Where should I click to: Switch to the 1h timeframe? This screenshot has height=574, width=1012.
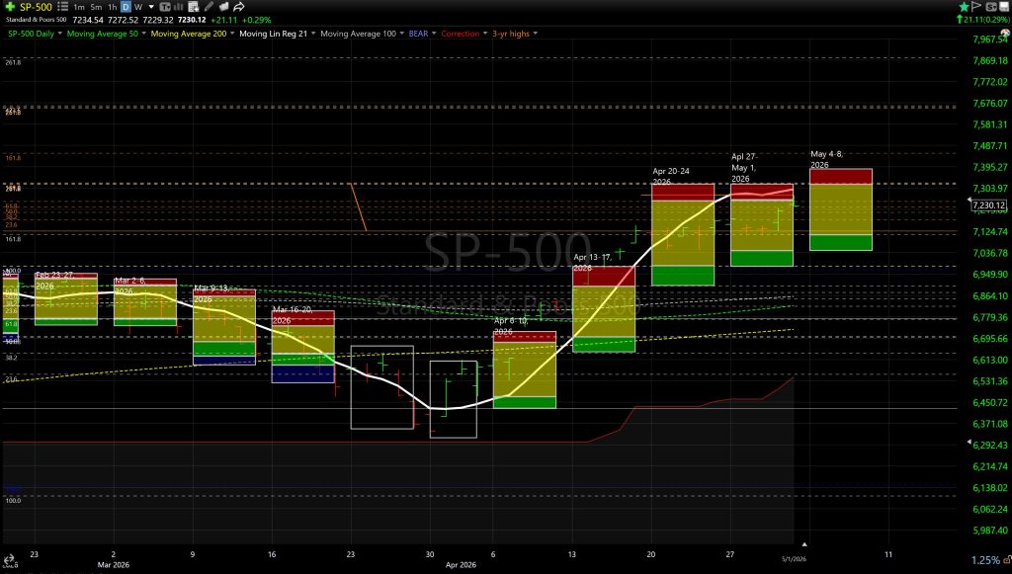pos(113,7)
